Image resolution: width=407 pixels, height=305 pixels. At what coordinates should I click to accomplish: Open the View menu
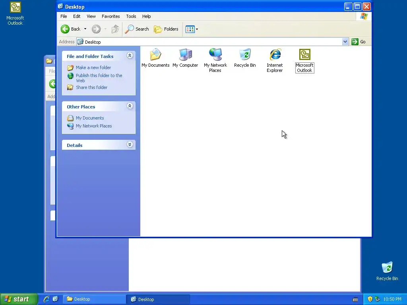point(91,16)
